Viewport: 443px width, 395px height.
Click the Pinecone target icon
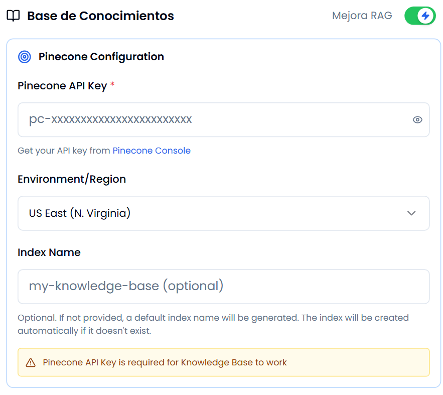coord(25,57)
